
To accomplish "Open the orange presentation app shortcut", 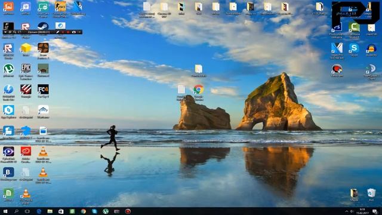I will click(8, 7).
